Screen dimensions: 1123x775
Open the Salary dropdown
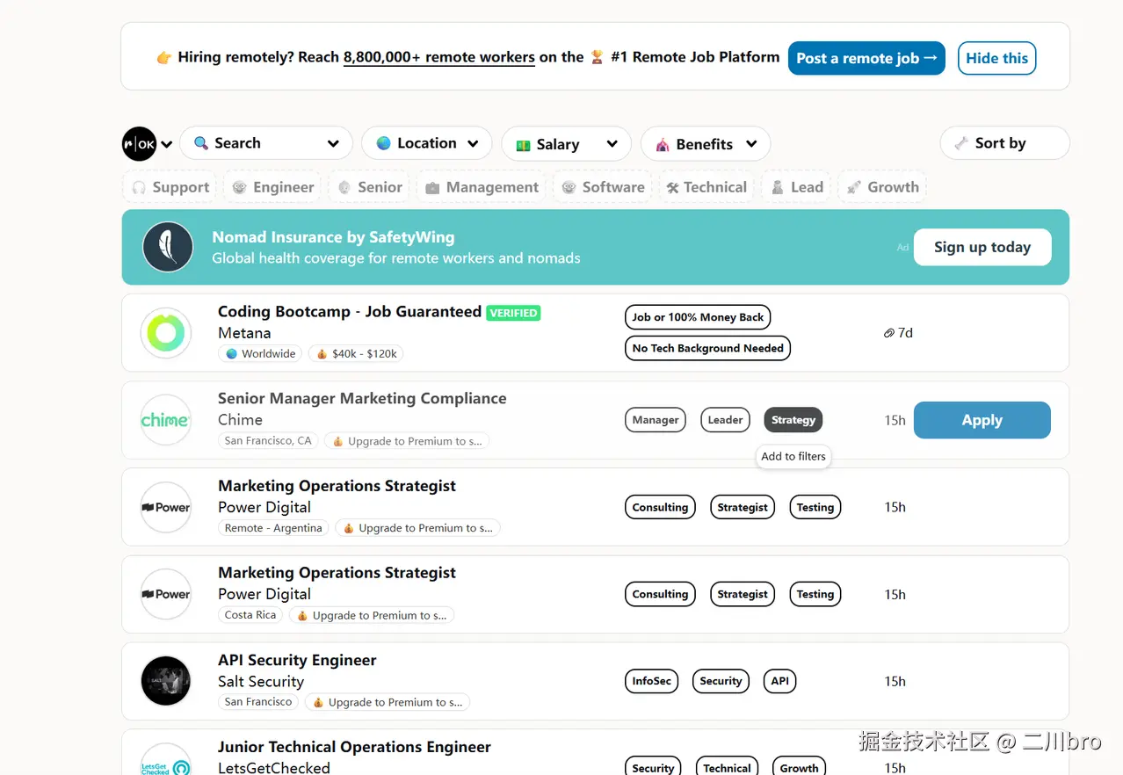point(566,144)
